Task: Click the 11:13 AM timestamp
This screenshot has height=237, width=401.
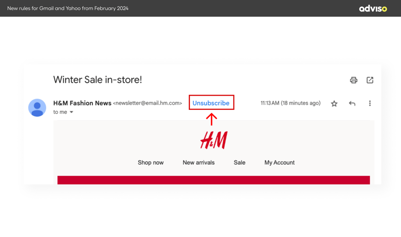Action: coord(290,103)
